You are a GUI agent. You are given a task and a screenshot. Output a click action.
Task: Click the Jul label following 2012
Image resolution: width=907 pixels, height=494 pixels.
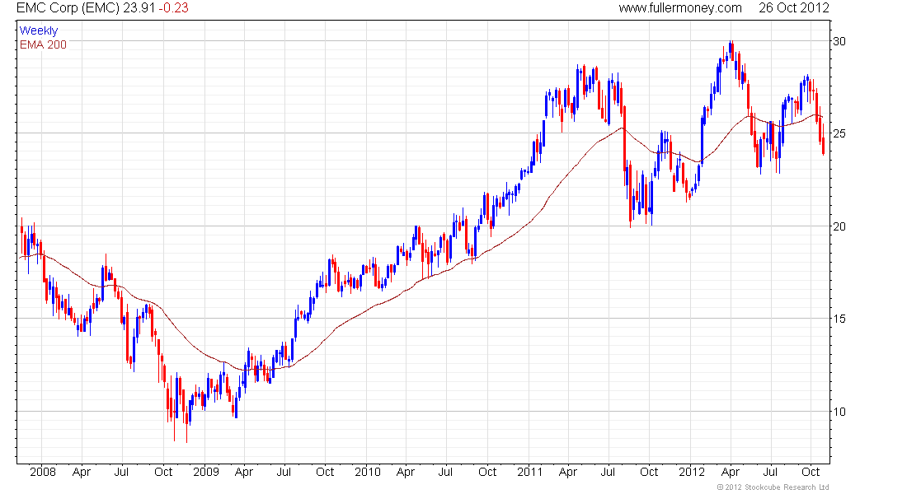770,472
